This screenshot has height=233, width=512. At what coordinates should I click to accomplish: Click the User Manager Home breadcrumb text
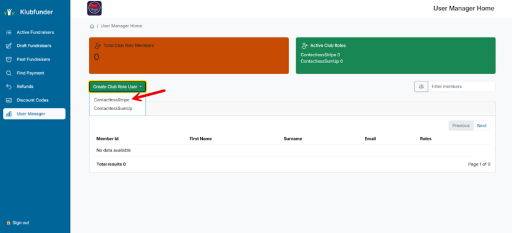[x=121, y=26]
